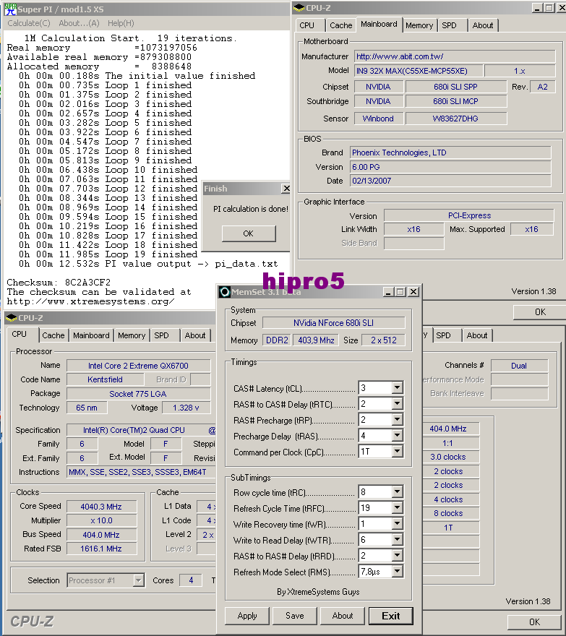Click the Loop 19 finished line
This screenshot has width=566, height=636.
[108, 254]
